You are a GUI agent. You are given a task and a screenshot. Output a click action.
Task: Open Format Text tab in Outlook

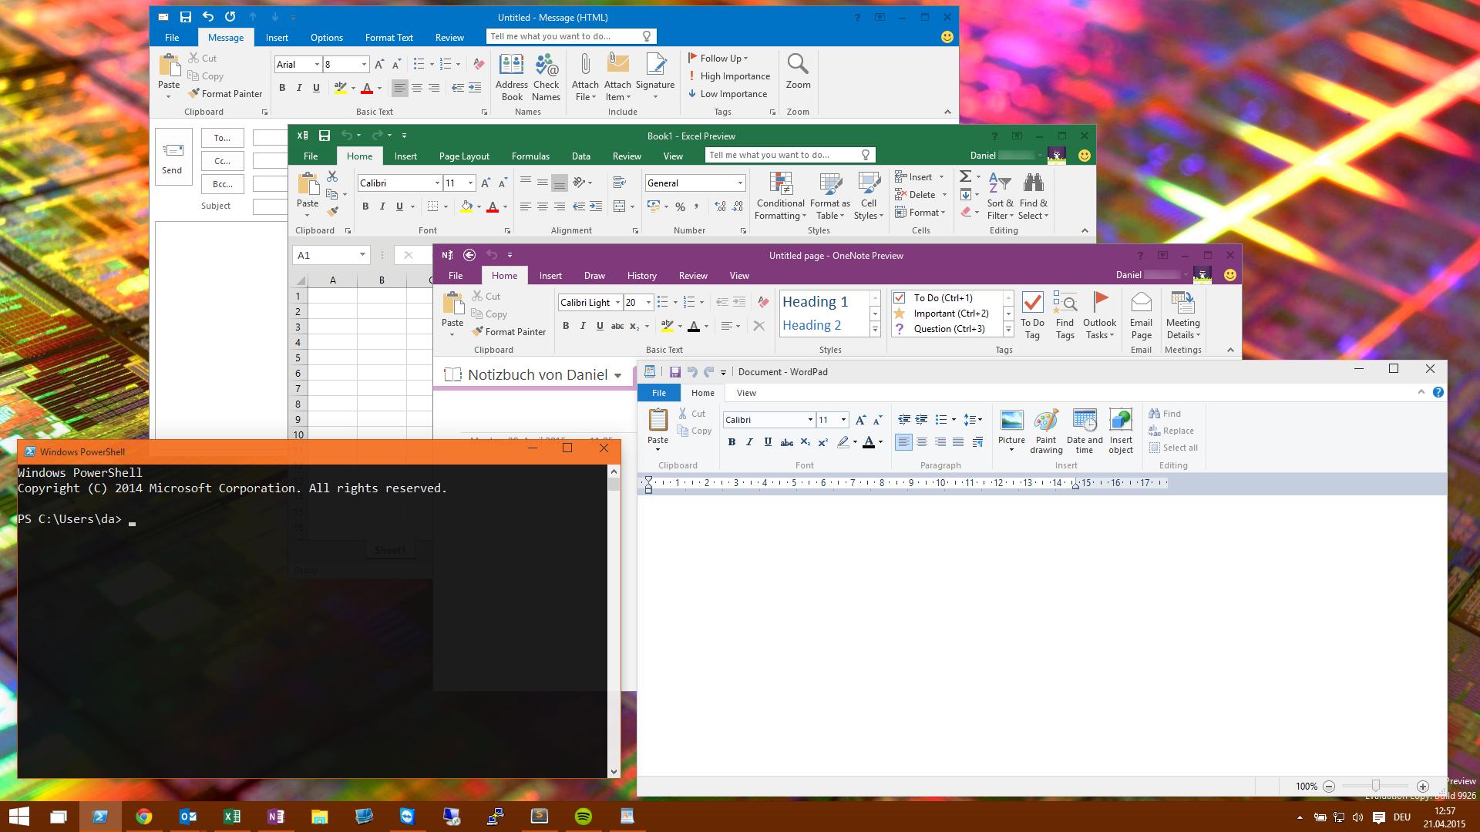pos(388,37)
